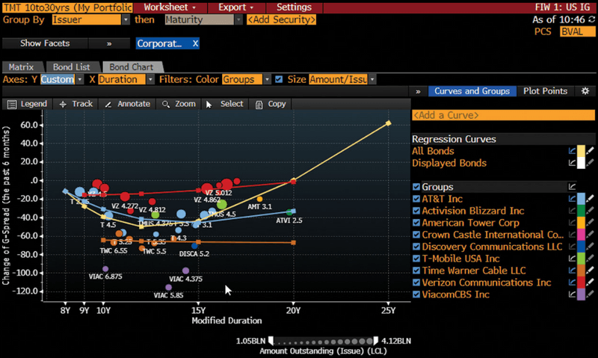The image size is (598, 358).
Task: Toggle curve icon for Activision Blizzard Inc
Action: pos(572,211)
